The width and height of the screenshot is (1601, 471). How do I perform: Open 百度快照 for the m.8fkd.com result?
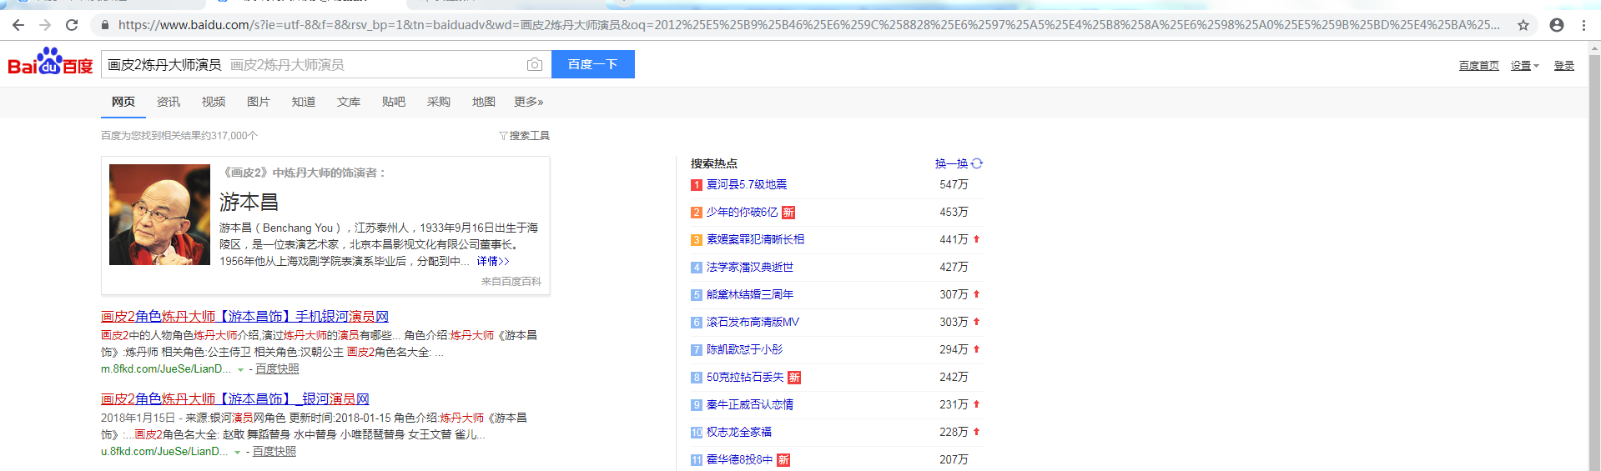(x=277, y=369)
